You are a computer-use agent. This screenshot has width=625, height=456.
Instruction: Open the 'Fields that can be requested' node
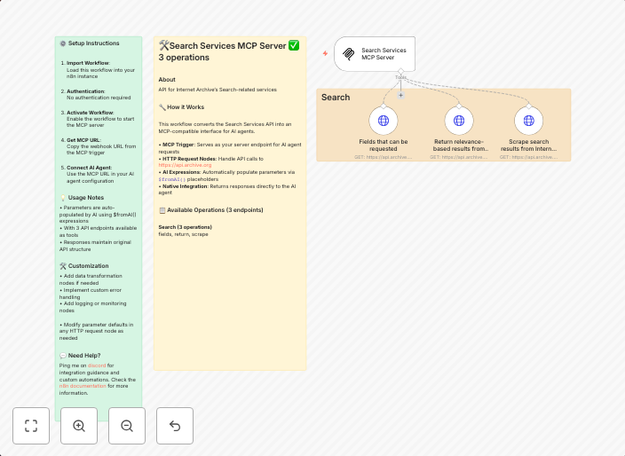click(384, 121)
